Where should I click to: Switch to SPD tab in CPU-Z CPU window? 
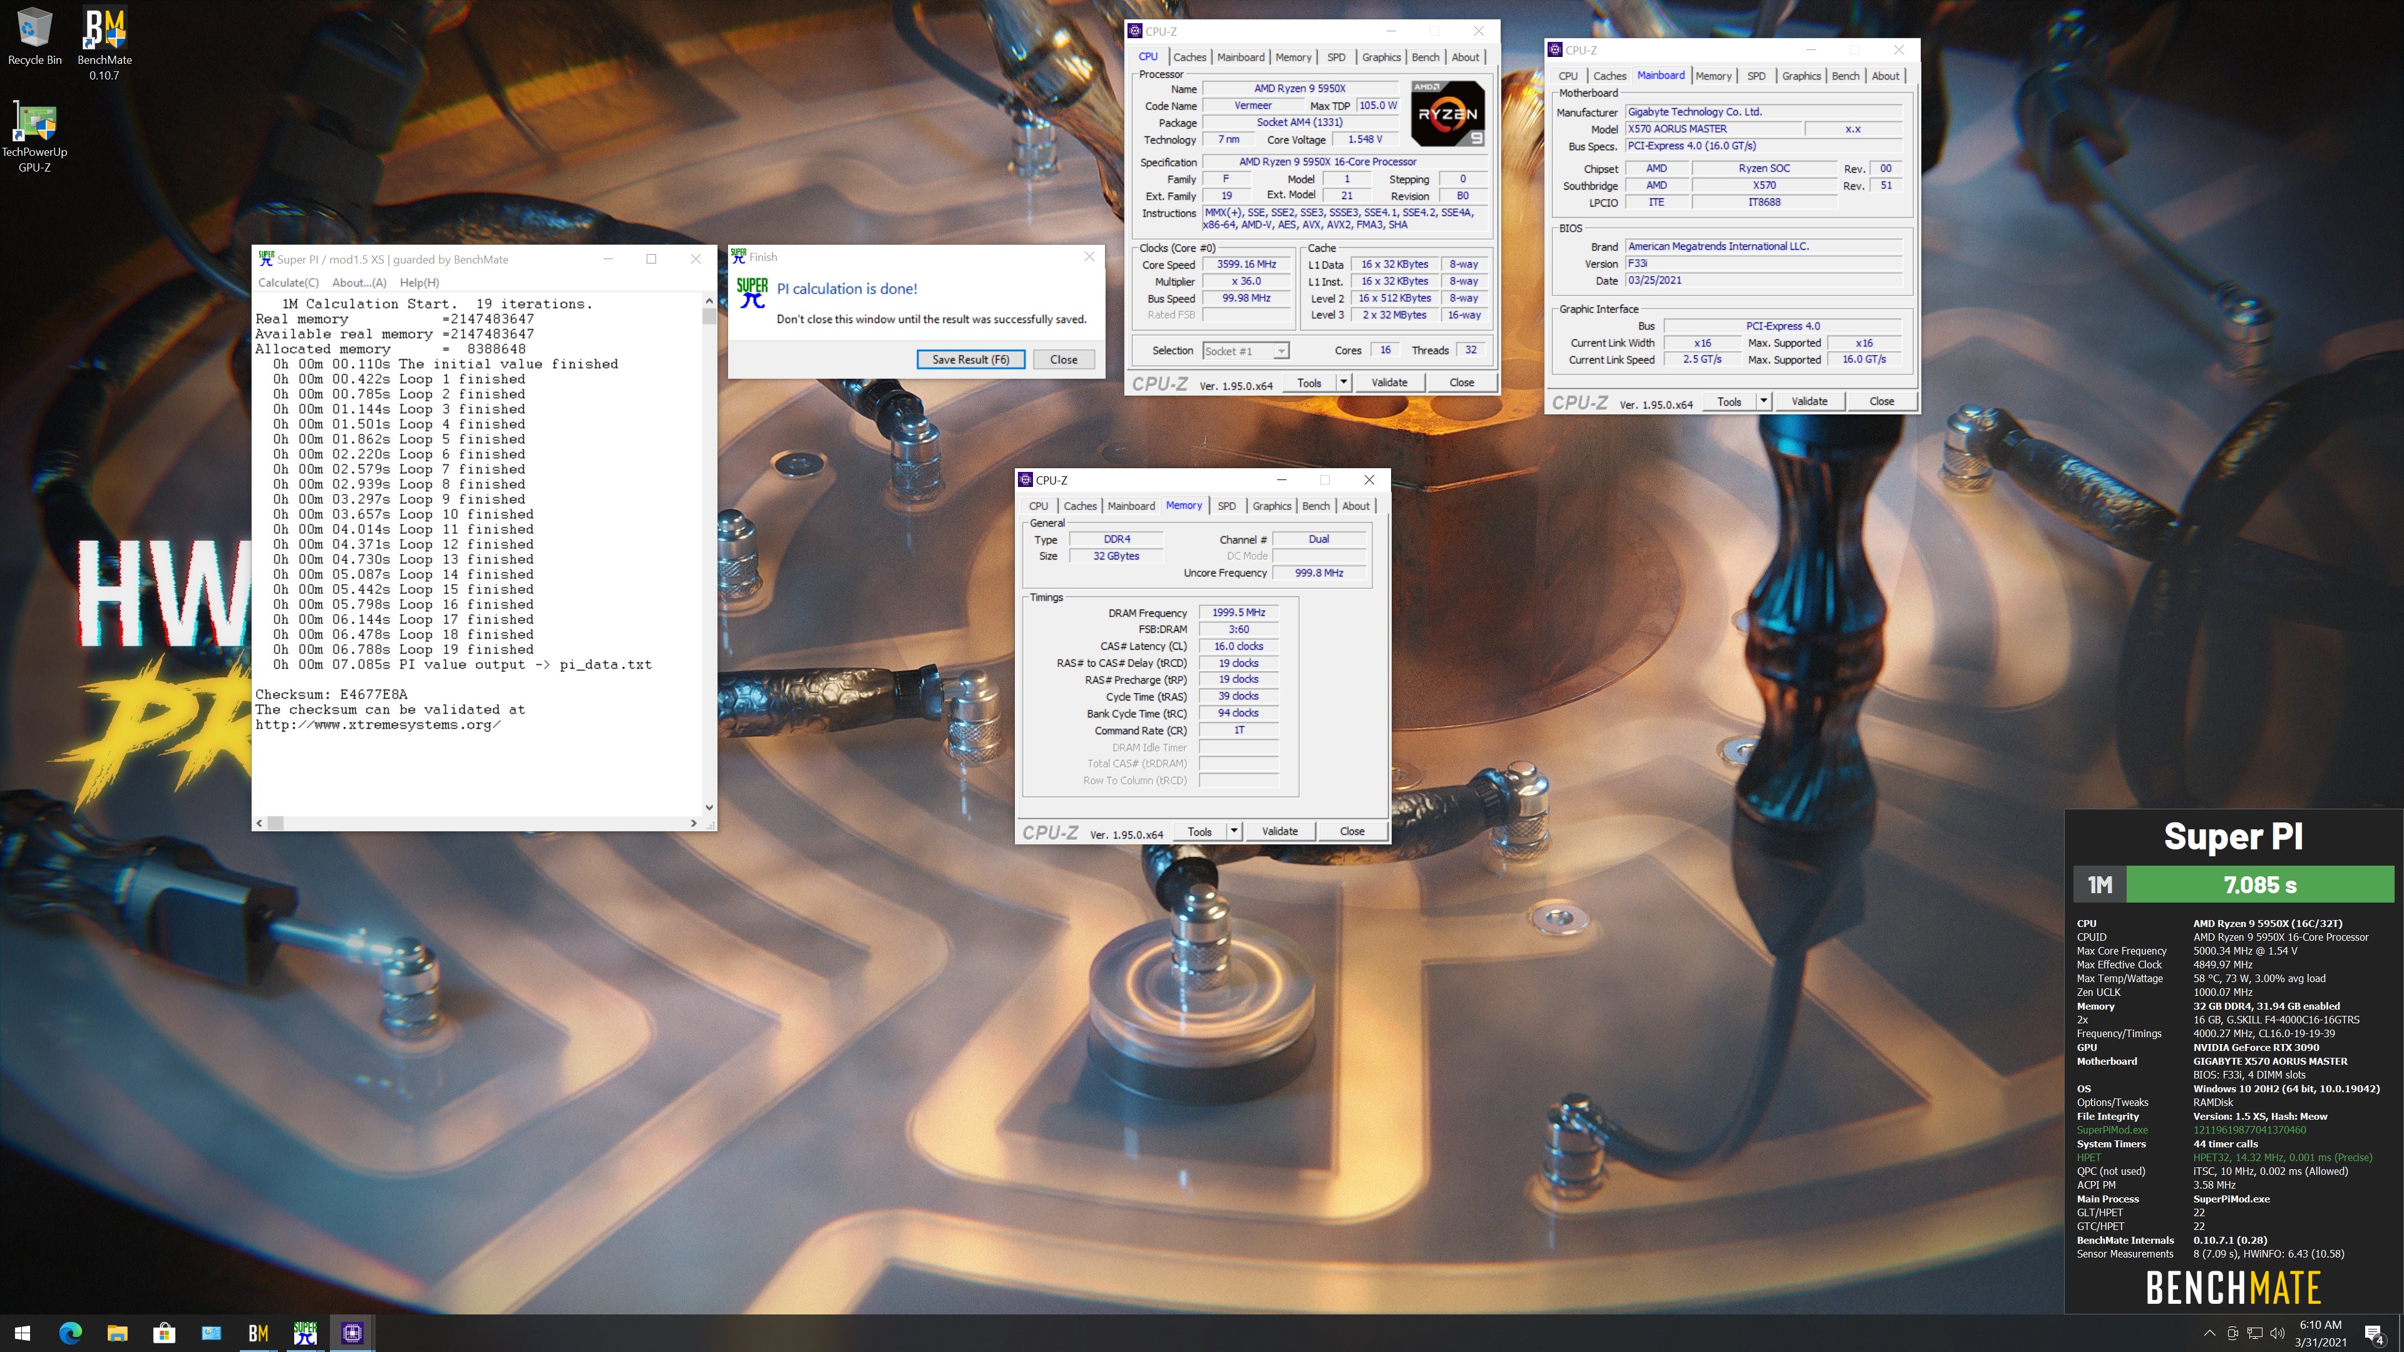tap(1335, 57)
